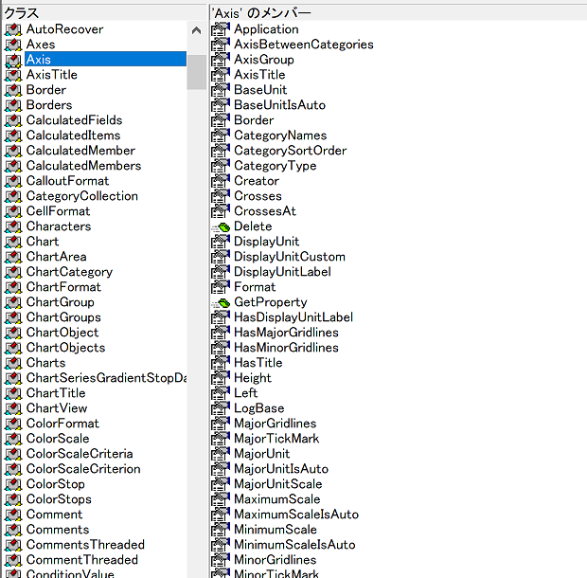Select the Axis class in list
This screenshot has height=578, width=587.
click(x=39, y=60)
